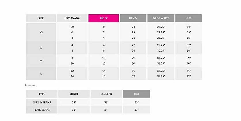Select the M size row label
The width and height of the screenshot is (241, 121).
coord(41,61)
